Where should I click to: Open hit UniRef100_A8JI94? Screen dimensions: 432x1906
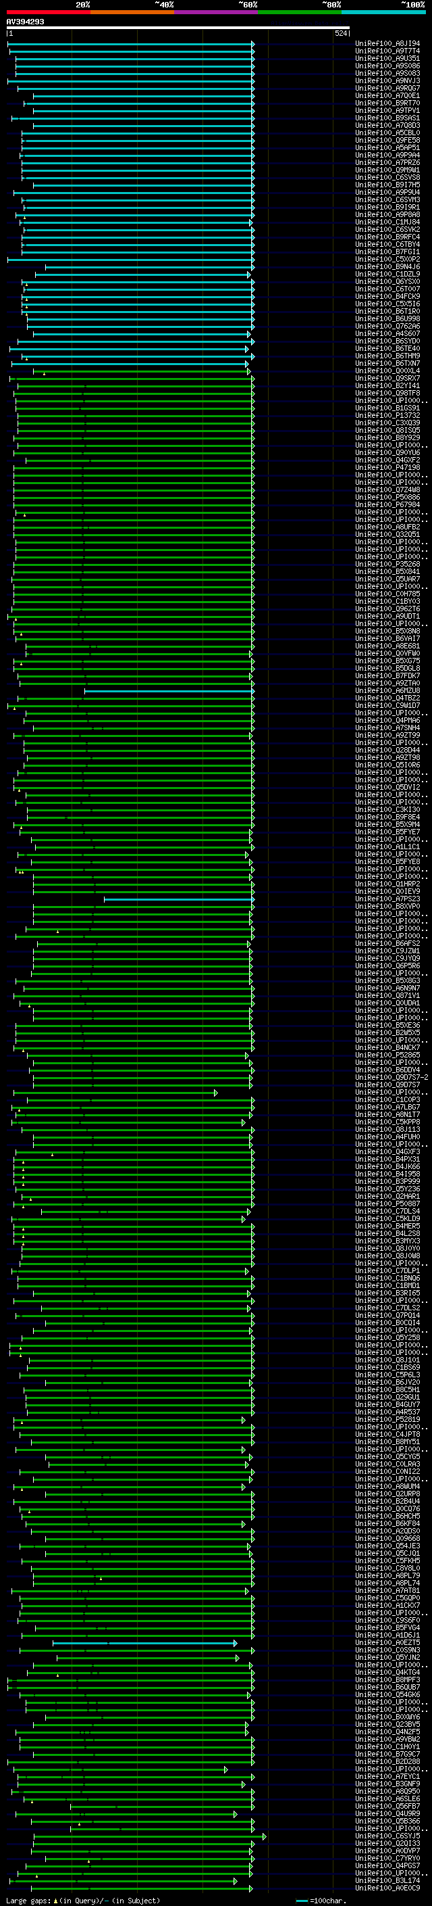coord(387,44)
